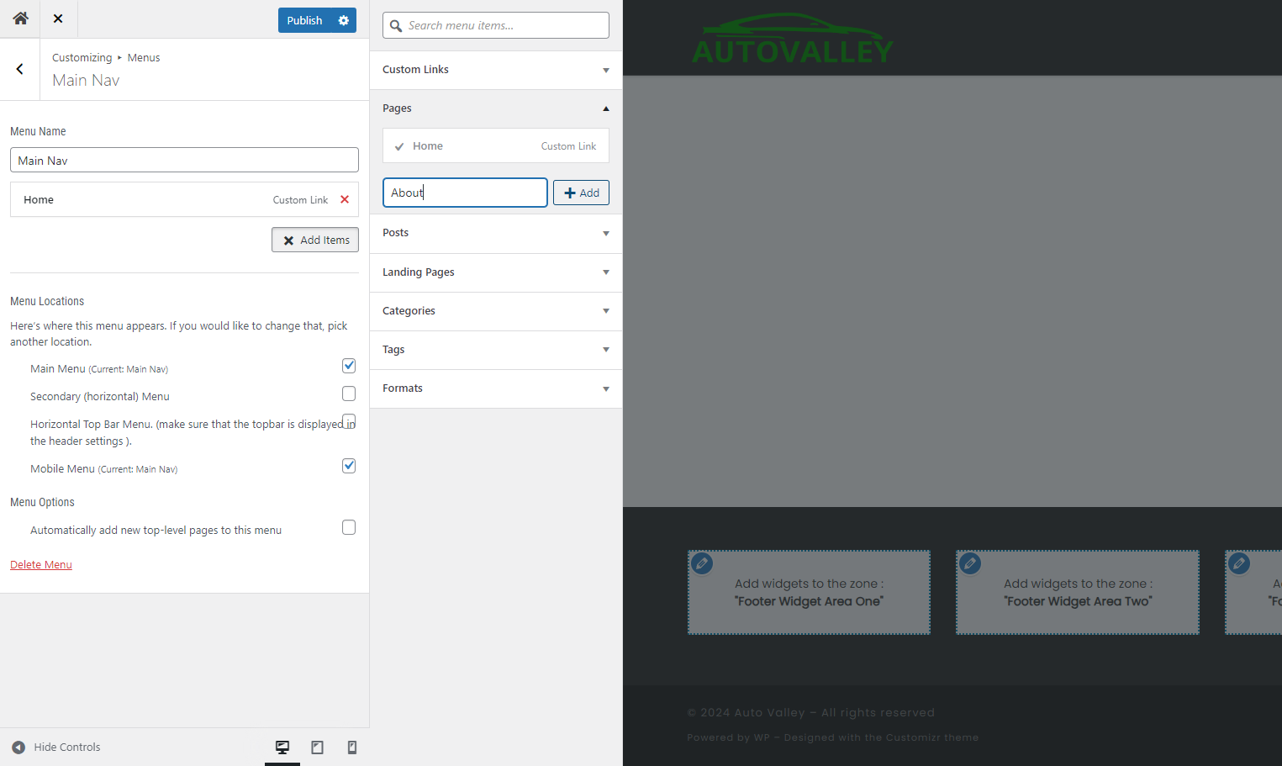Enable Secondary (horizontal) Menu checkbox

click(349, 394)
